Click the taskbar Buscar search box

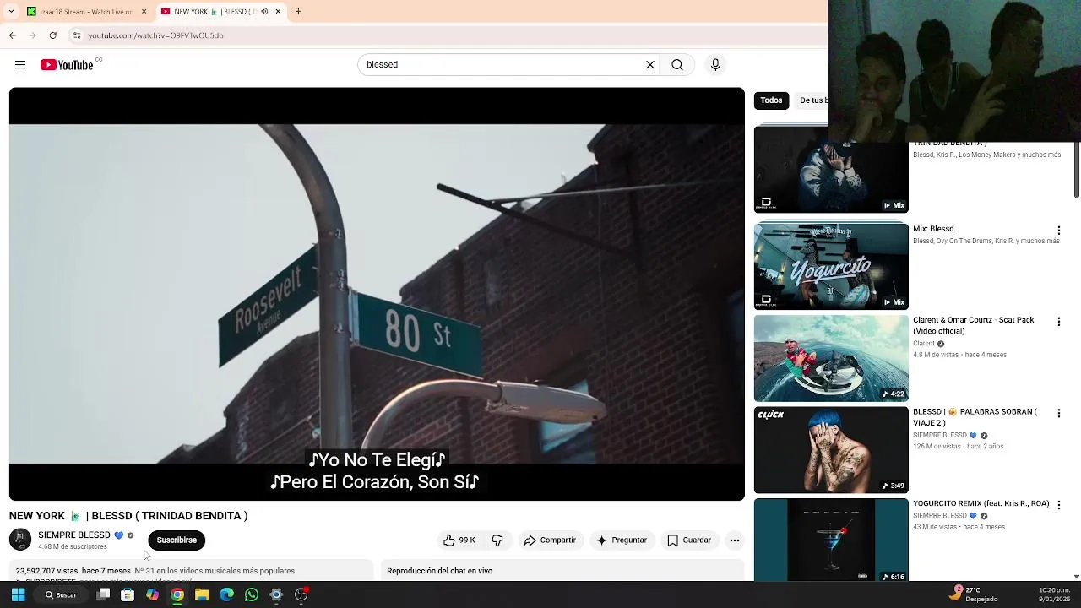tap(61, 595)
